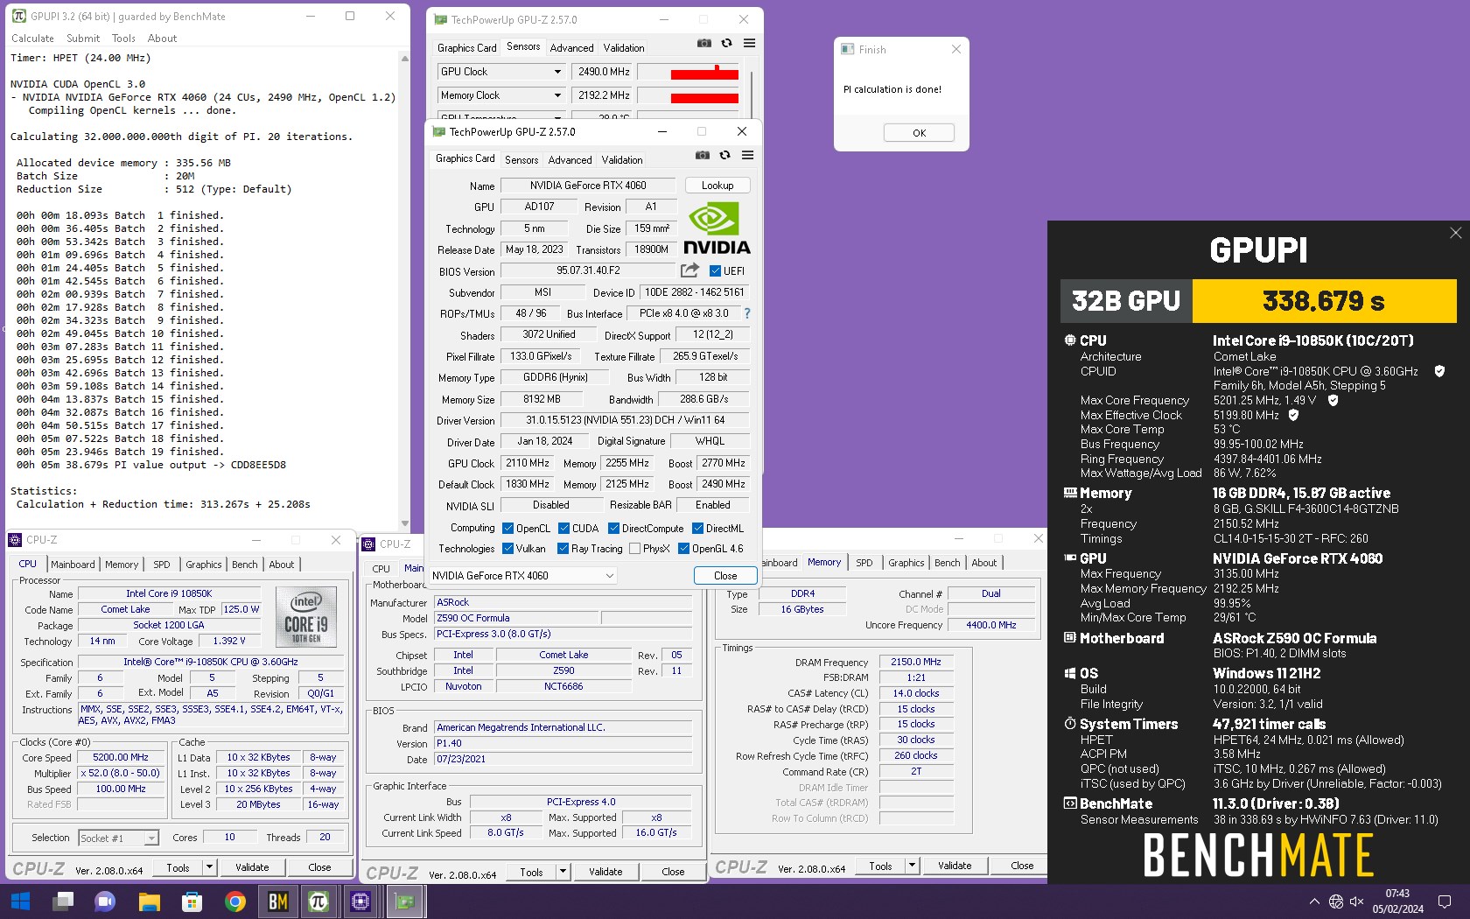
Task: Click GPUPI log scrollbar up arrow
Action: point(404,59)
